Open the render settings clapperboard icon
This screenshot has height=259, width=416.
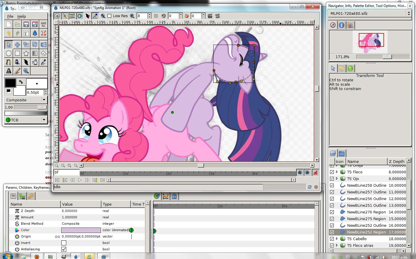(x=210, y=16)
